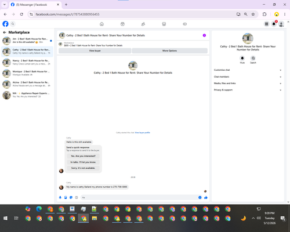
Task: Open the volume control in system tray
Action: point(259,218)
